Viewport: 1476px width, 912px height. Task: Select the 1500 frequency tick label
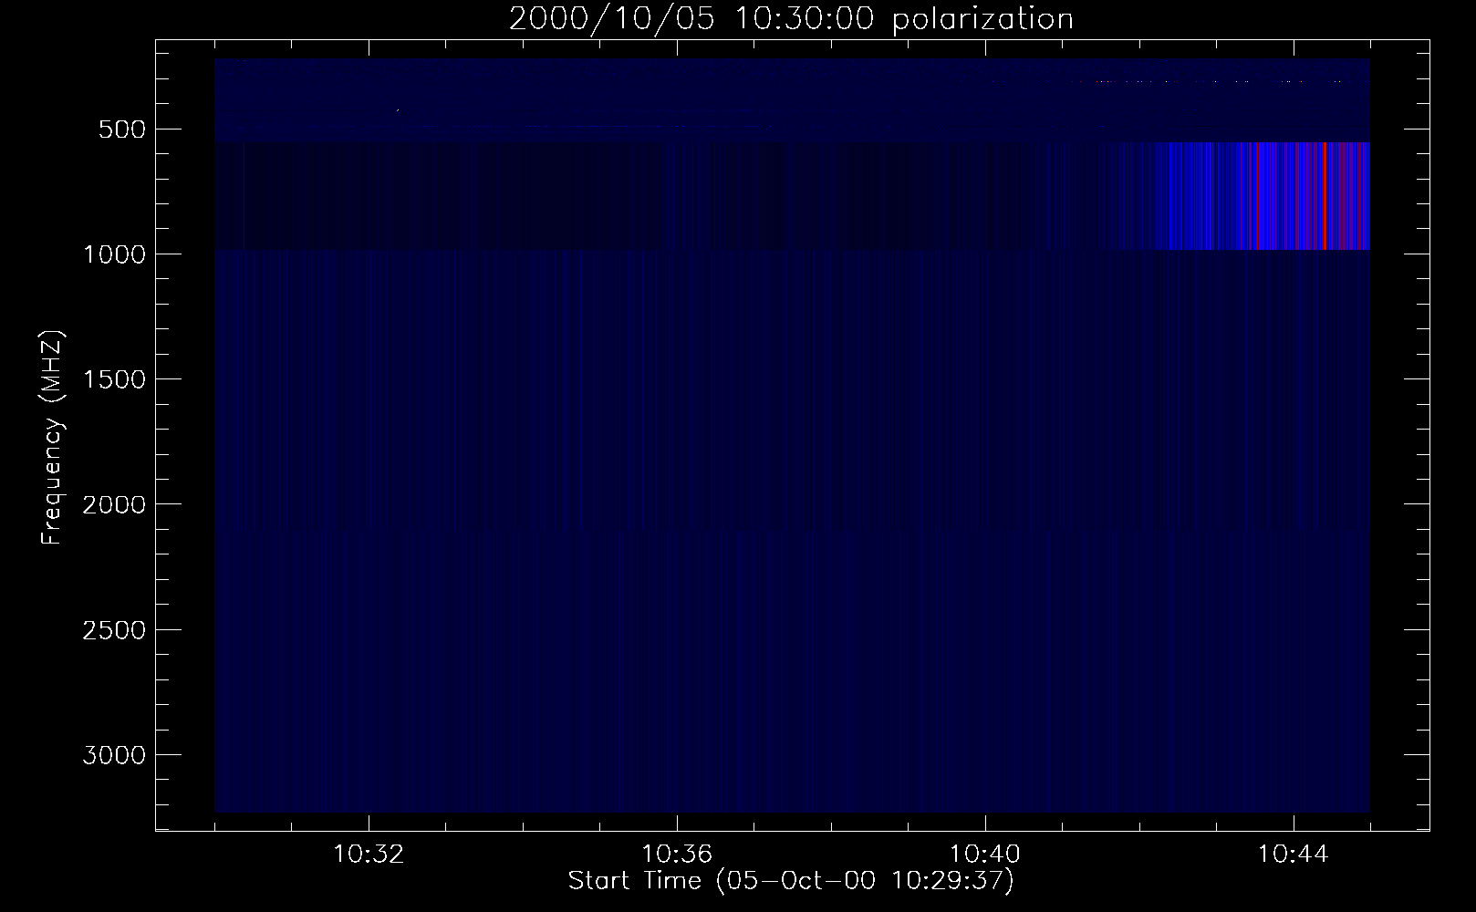click(x=114, y=379)
